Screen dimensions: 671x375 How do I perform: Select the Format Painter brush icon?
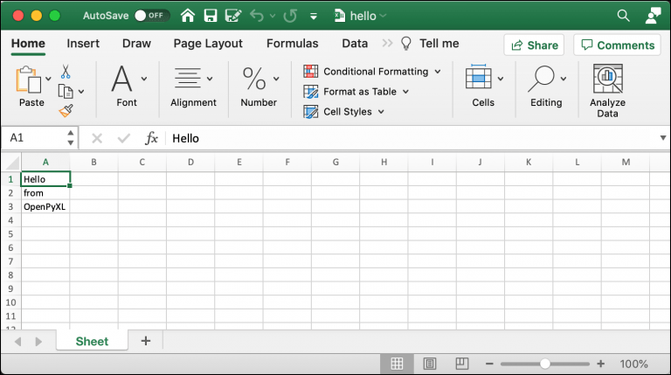point(66,111)
